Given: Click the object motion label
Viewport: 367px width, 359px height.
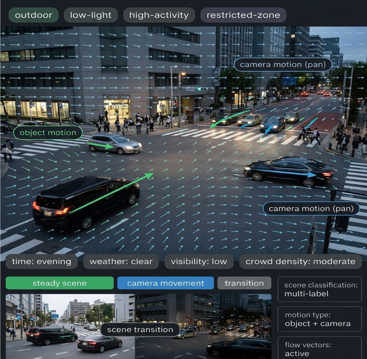Looking at the screenshot, I should 48,133.
